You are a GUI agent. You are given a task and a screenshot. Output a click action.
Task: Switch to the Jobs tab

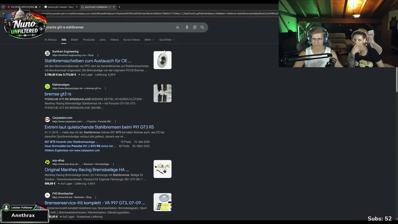[102, 40]
